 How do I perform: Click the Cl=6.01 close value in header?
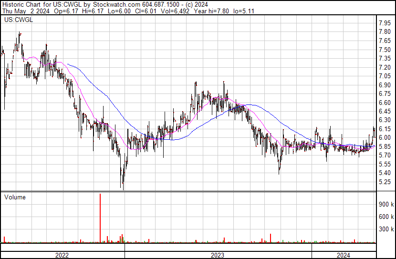146,11
